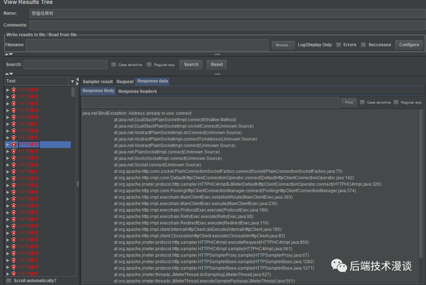This screenshot has width=426, height=285.
Task: Click the collapse-down arrow above the Search label
Action: click(x=11, y=54)
